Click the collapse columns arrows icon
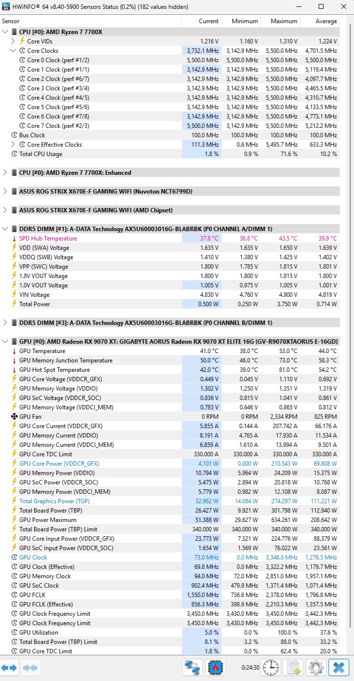The image size is (354, 681). click(31, 668)
